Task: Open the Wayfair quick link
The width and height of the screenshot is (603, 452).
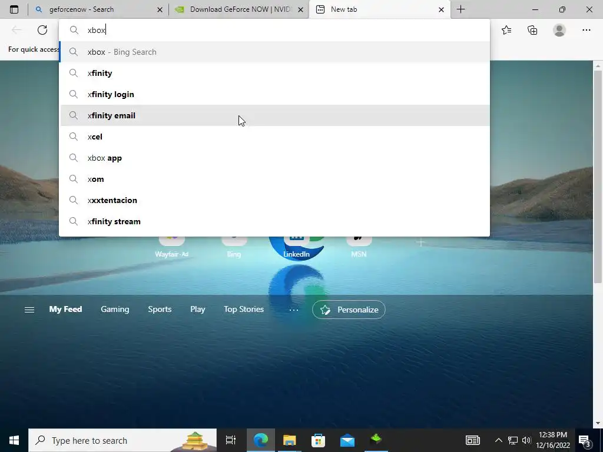Action: pyautogui.click(x=171, y=247)
